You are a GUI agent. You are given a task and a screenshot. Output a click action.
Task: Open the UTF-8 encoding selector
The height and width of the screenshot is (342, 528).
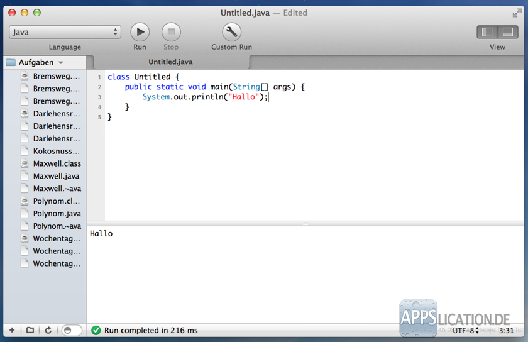click(x=465, y=331)
